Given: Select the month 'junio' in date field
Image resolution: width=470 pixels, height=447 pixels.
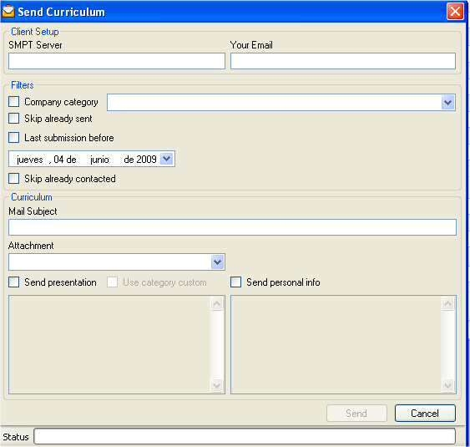Looking at the screenshot, I should point(99,160).
